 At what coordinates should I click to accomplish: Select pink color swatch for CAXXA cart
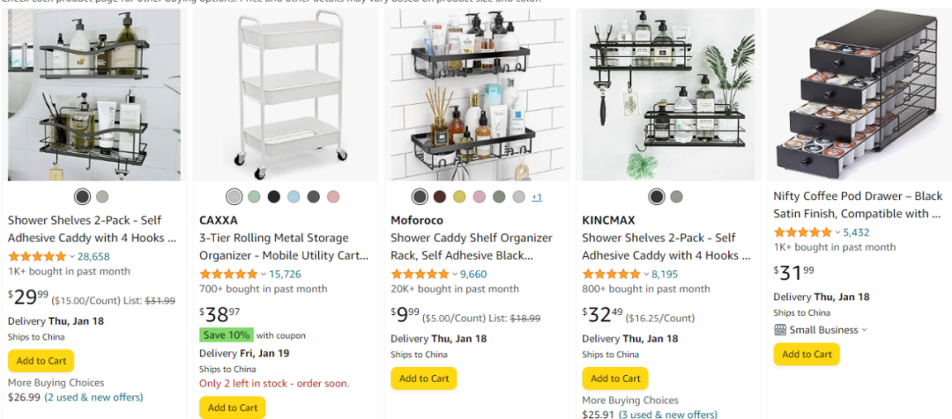pos(332,196)
